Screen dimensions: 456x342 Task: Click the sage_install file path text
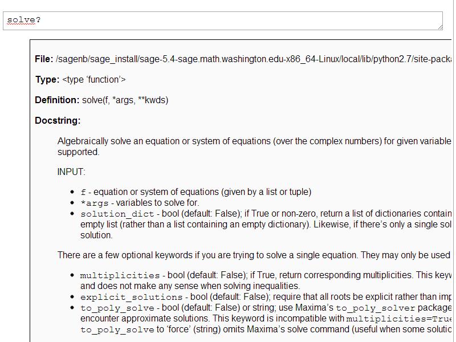point(251,59)
